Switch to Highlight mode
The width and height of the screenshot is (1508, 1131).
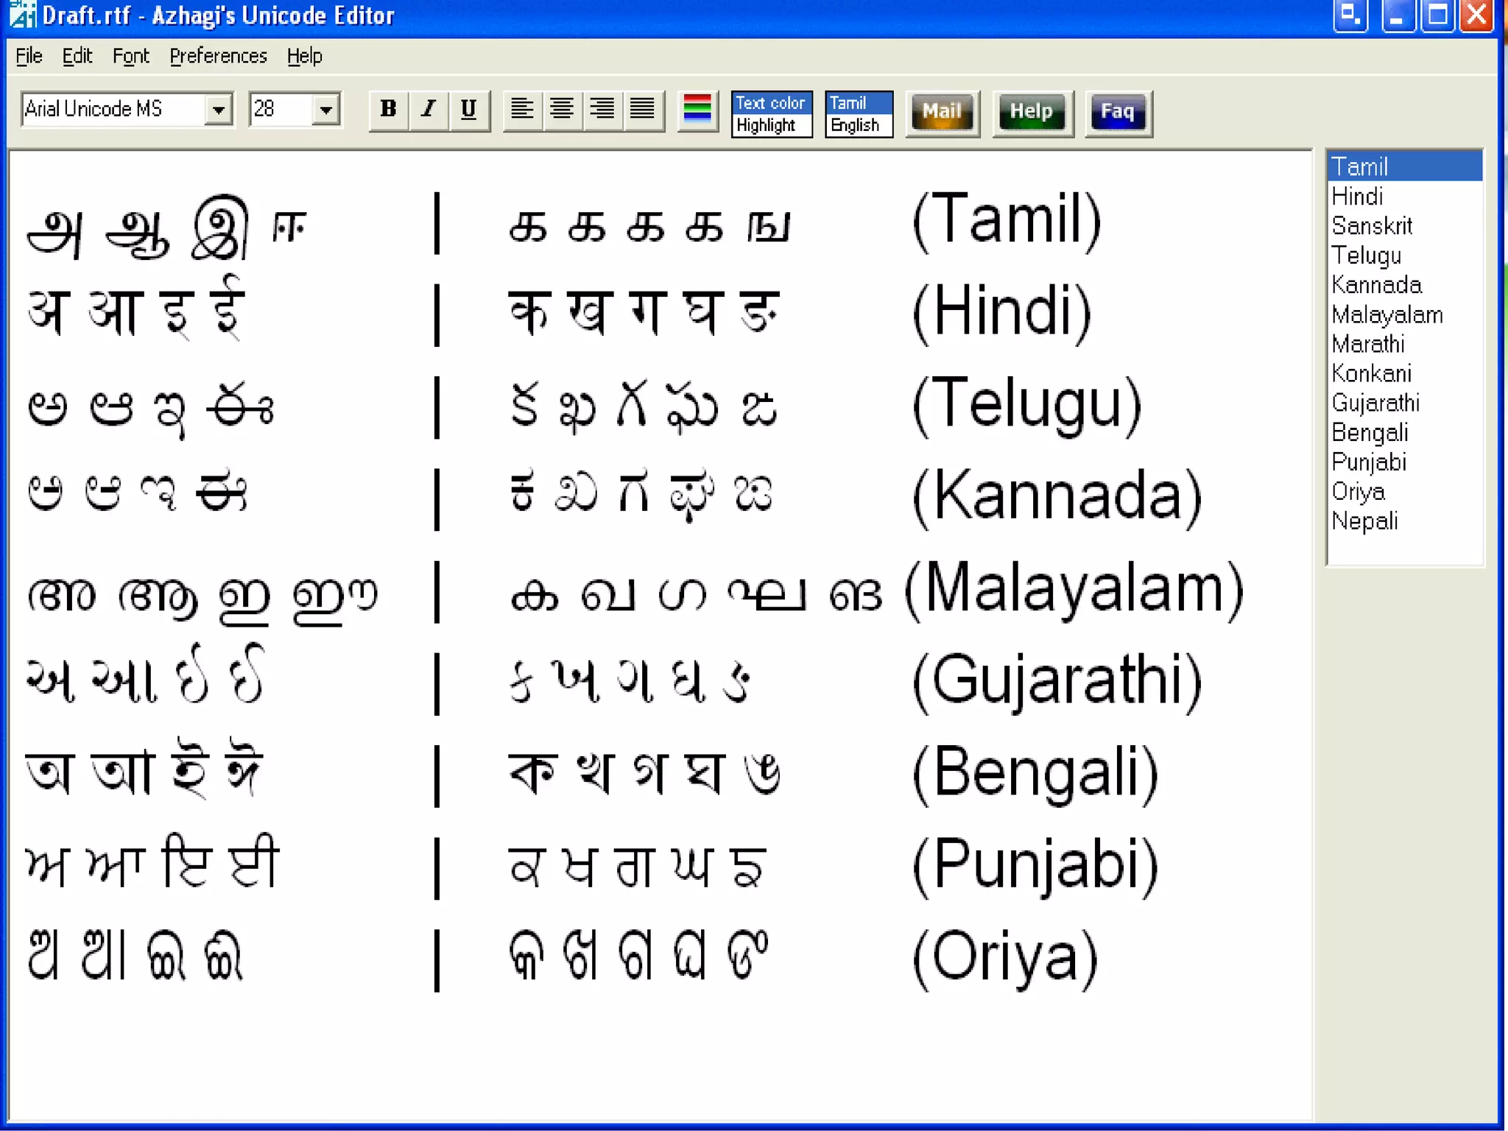(767, 126)
